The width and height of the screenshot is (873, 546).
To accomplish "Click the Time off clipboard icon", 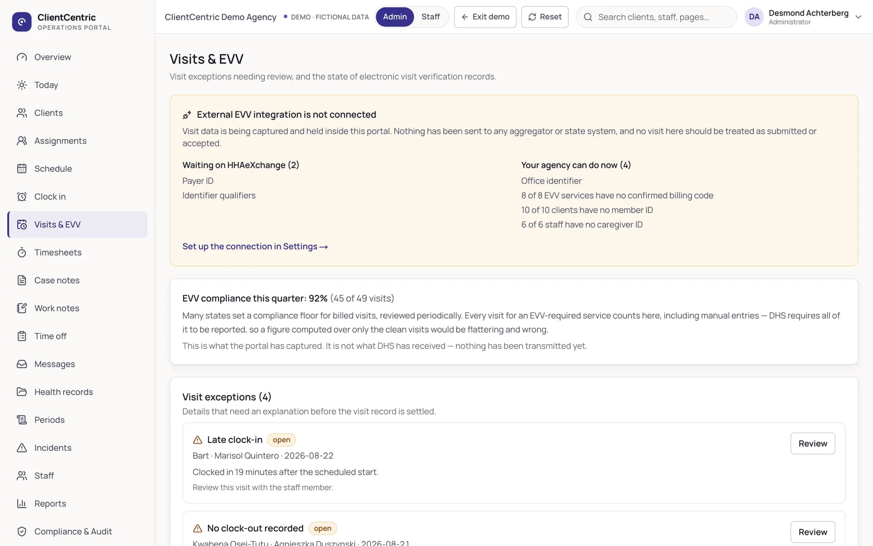I will point(22,336).
